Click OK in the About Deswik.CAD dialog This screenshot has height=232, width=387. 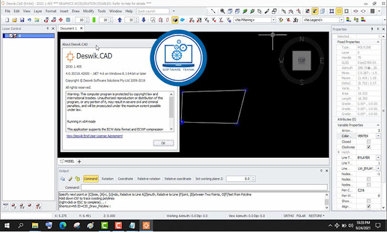pyautogui.click(x=163, y=143)
